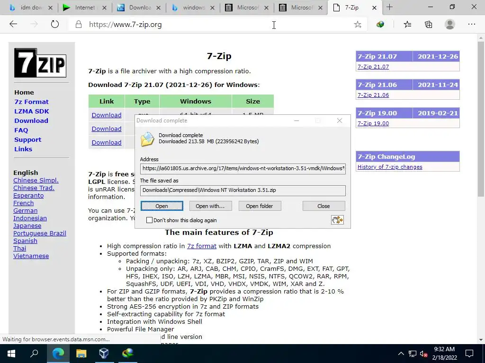This screenshot has height=363, width=485.
Task: Open the 7-Zip 21.07 news link
Action: [x=373, y=67]
